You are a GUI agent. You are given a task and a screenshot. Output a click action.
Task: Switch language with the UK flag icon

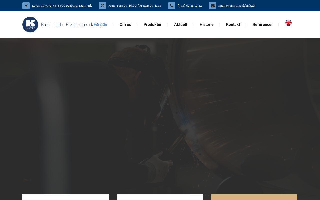tap(288, 23)
